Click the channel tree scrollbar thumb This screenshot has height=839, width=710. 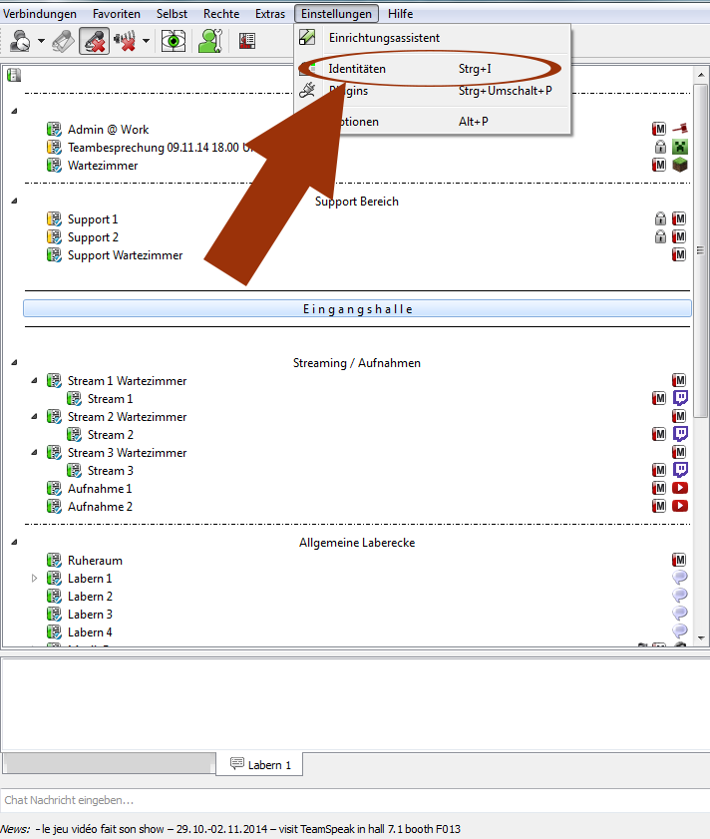(x=700, y=250)
